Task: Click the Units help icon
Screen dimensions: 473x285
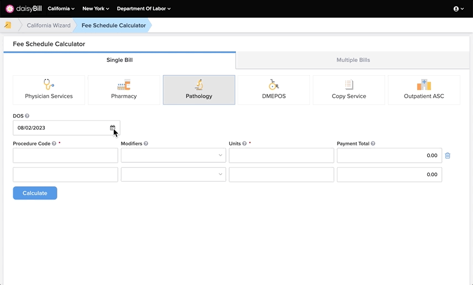Action: (244, 144)
